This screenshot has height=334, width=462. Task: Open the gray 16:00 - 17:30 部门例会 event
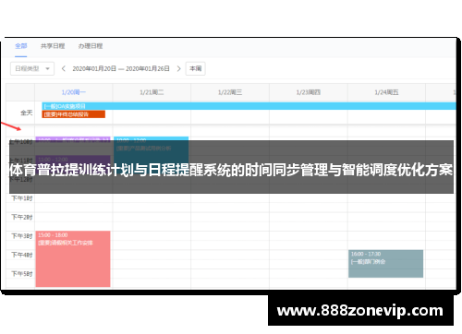pyautogui.click(x=385, y=264)
